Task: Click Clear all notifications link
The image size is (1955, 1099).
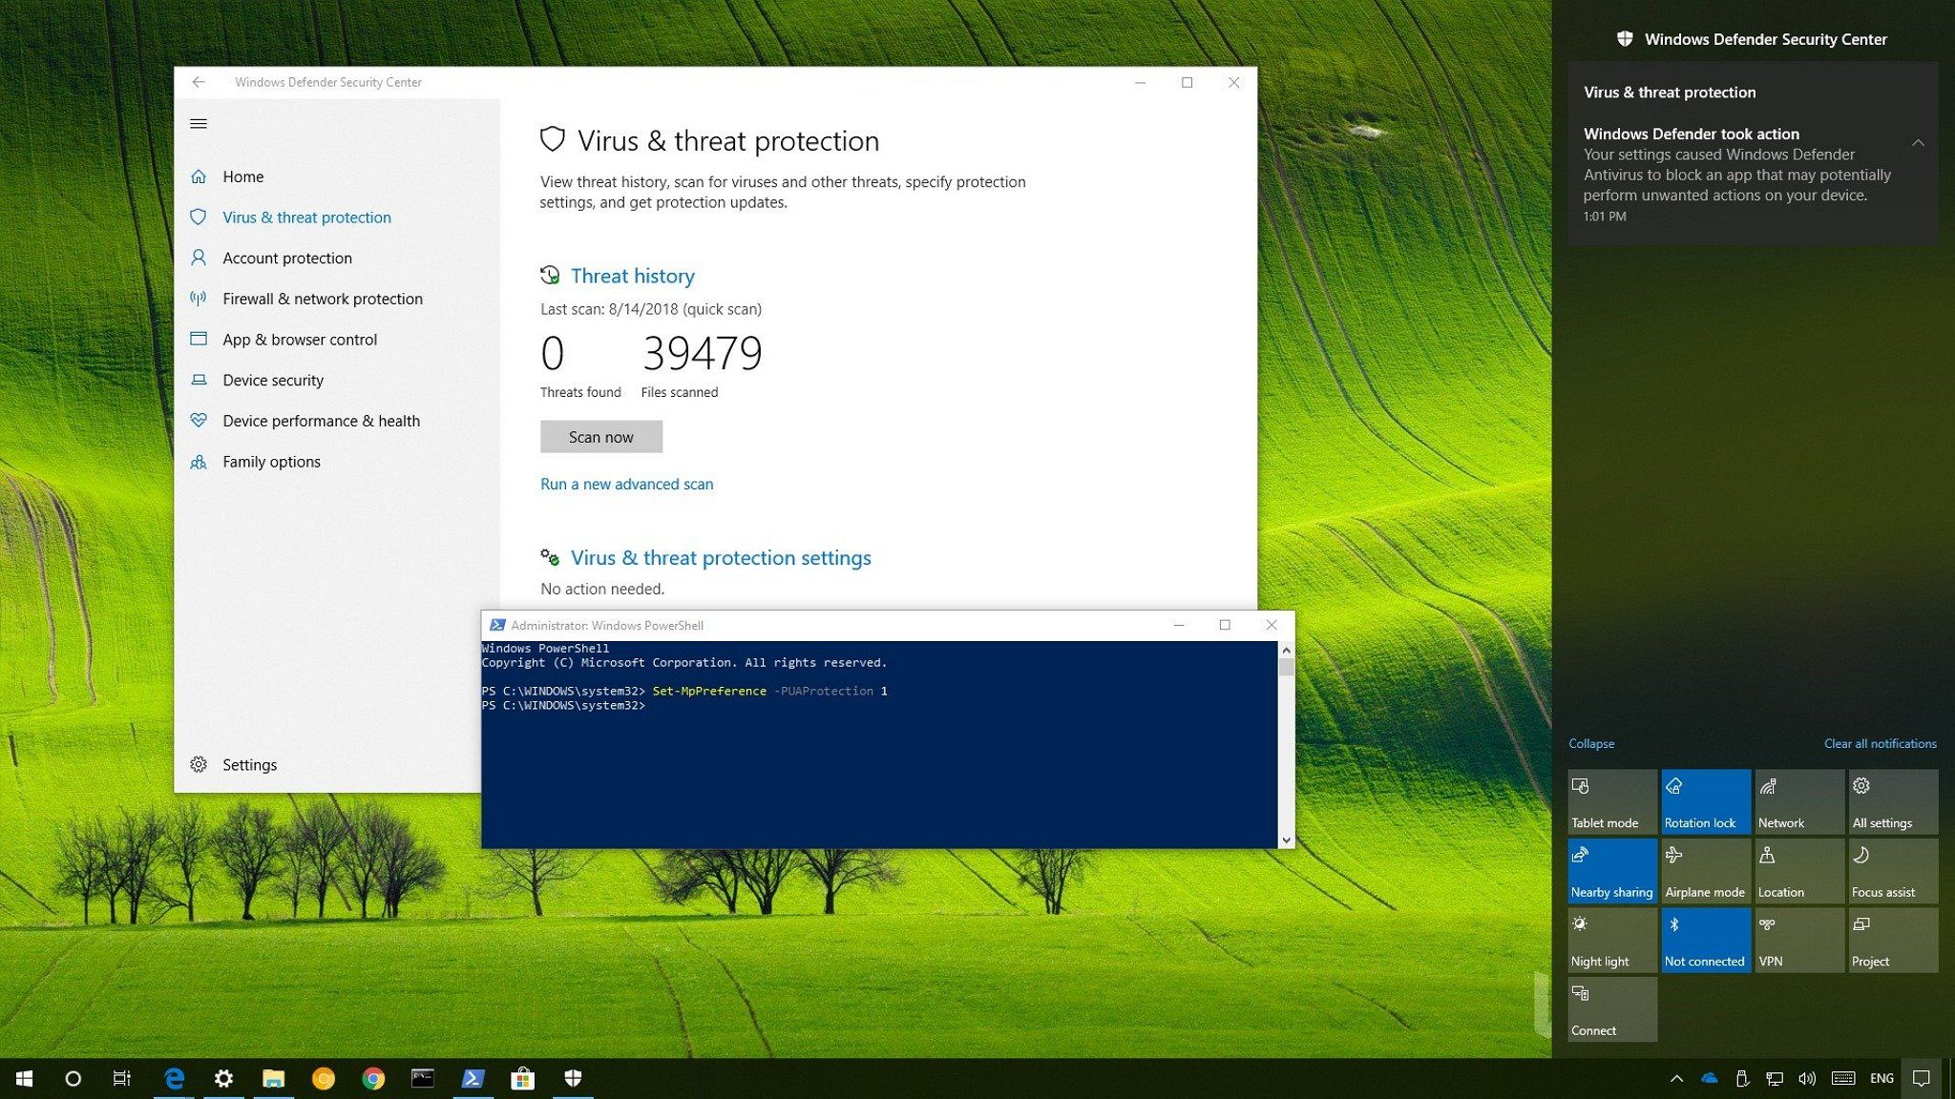Action: tap(1880, 743)
